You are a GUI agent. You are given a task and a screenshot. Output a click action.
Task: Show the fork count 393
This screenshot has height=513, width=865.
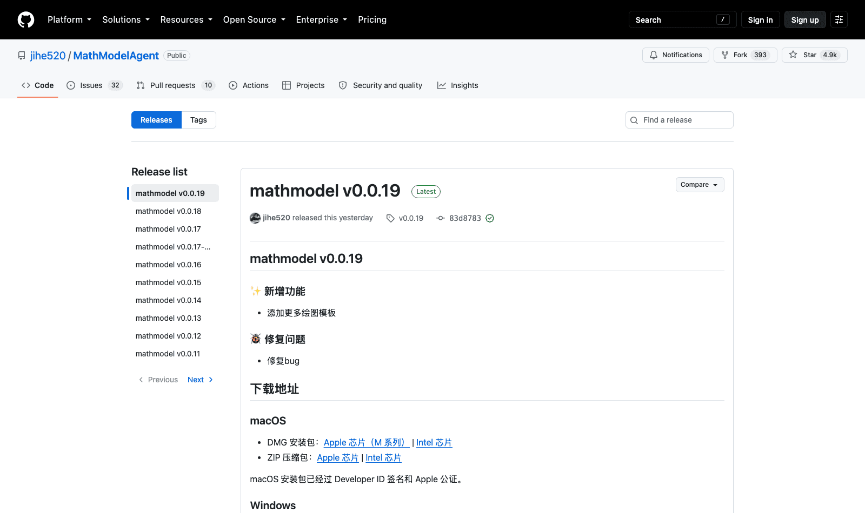760,55
